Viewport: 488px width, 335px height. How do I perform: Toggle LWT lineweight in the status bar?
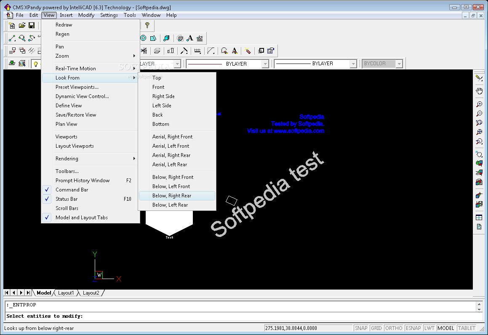coord(429,328)
